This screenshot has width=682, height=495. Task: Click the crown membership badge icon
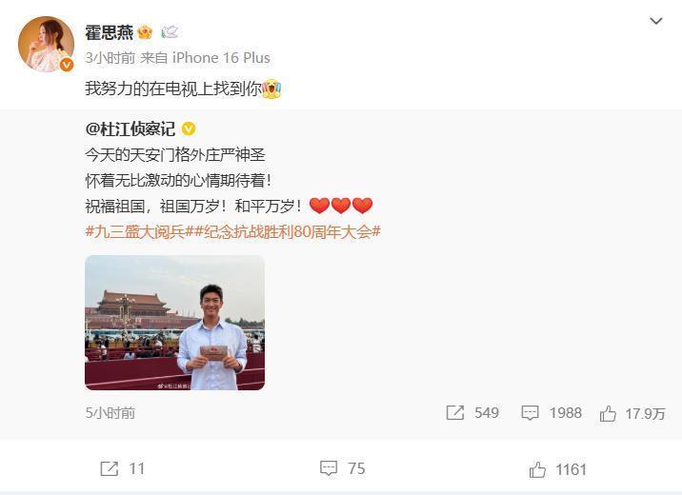click(x=145, y=32)
